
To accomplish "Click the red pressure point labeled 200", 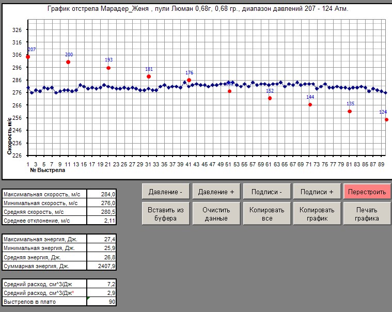I will [68, 62].
